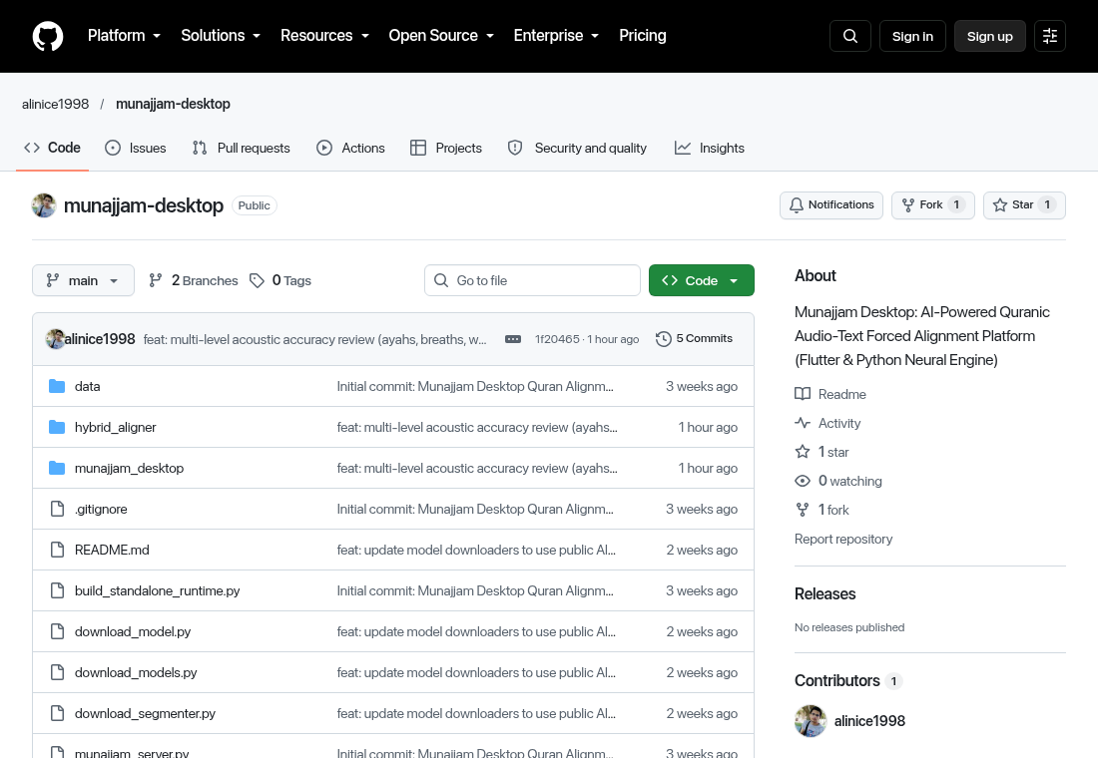Expand commit message ellipsis button
Image resolution: width=1098 pixels, height=758 pixels.
513,339
